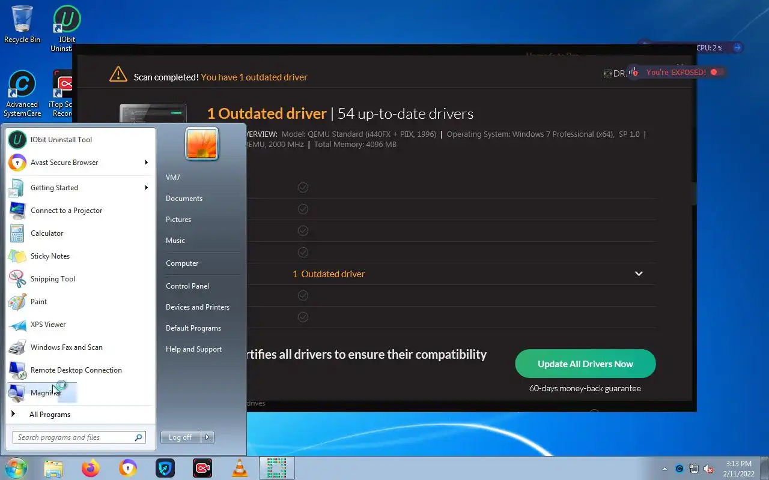Click the CPU: 2 % indicator
769x480 pixels.
pyautogui.click(x=709, y=48)
